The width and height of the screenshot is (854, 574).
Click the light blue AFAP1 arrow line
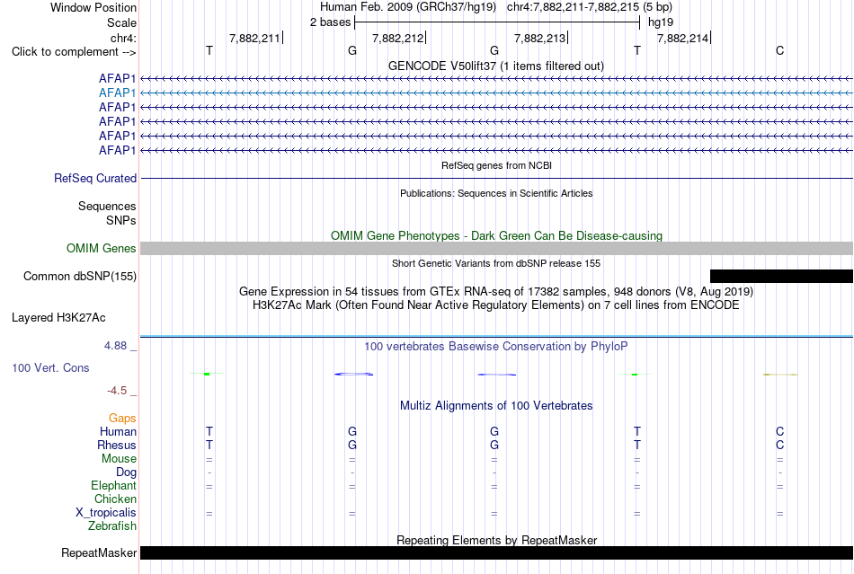497,93
